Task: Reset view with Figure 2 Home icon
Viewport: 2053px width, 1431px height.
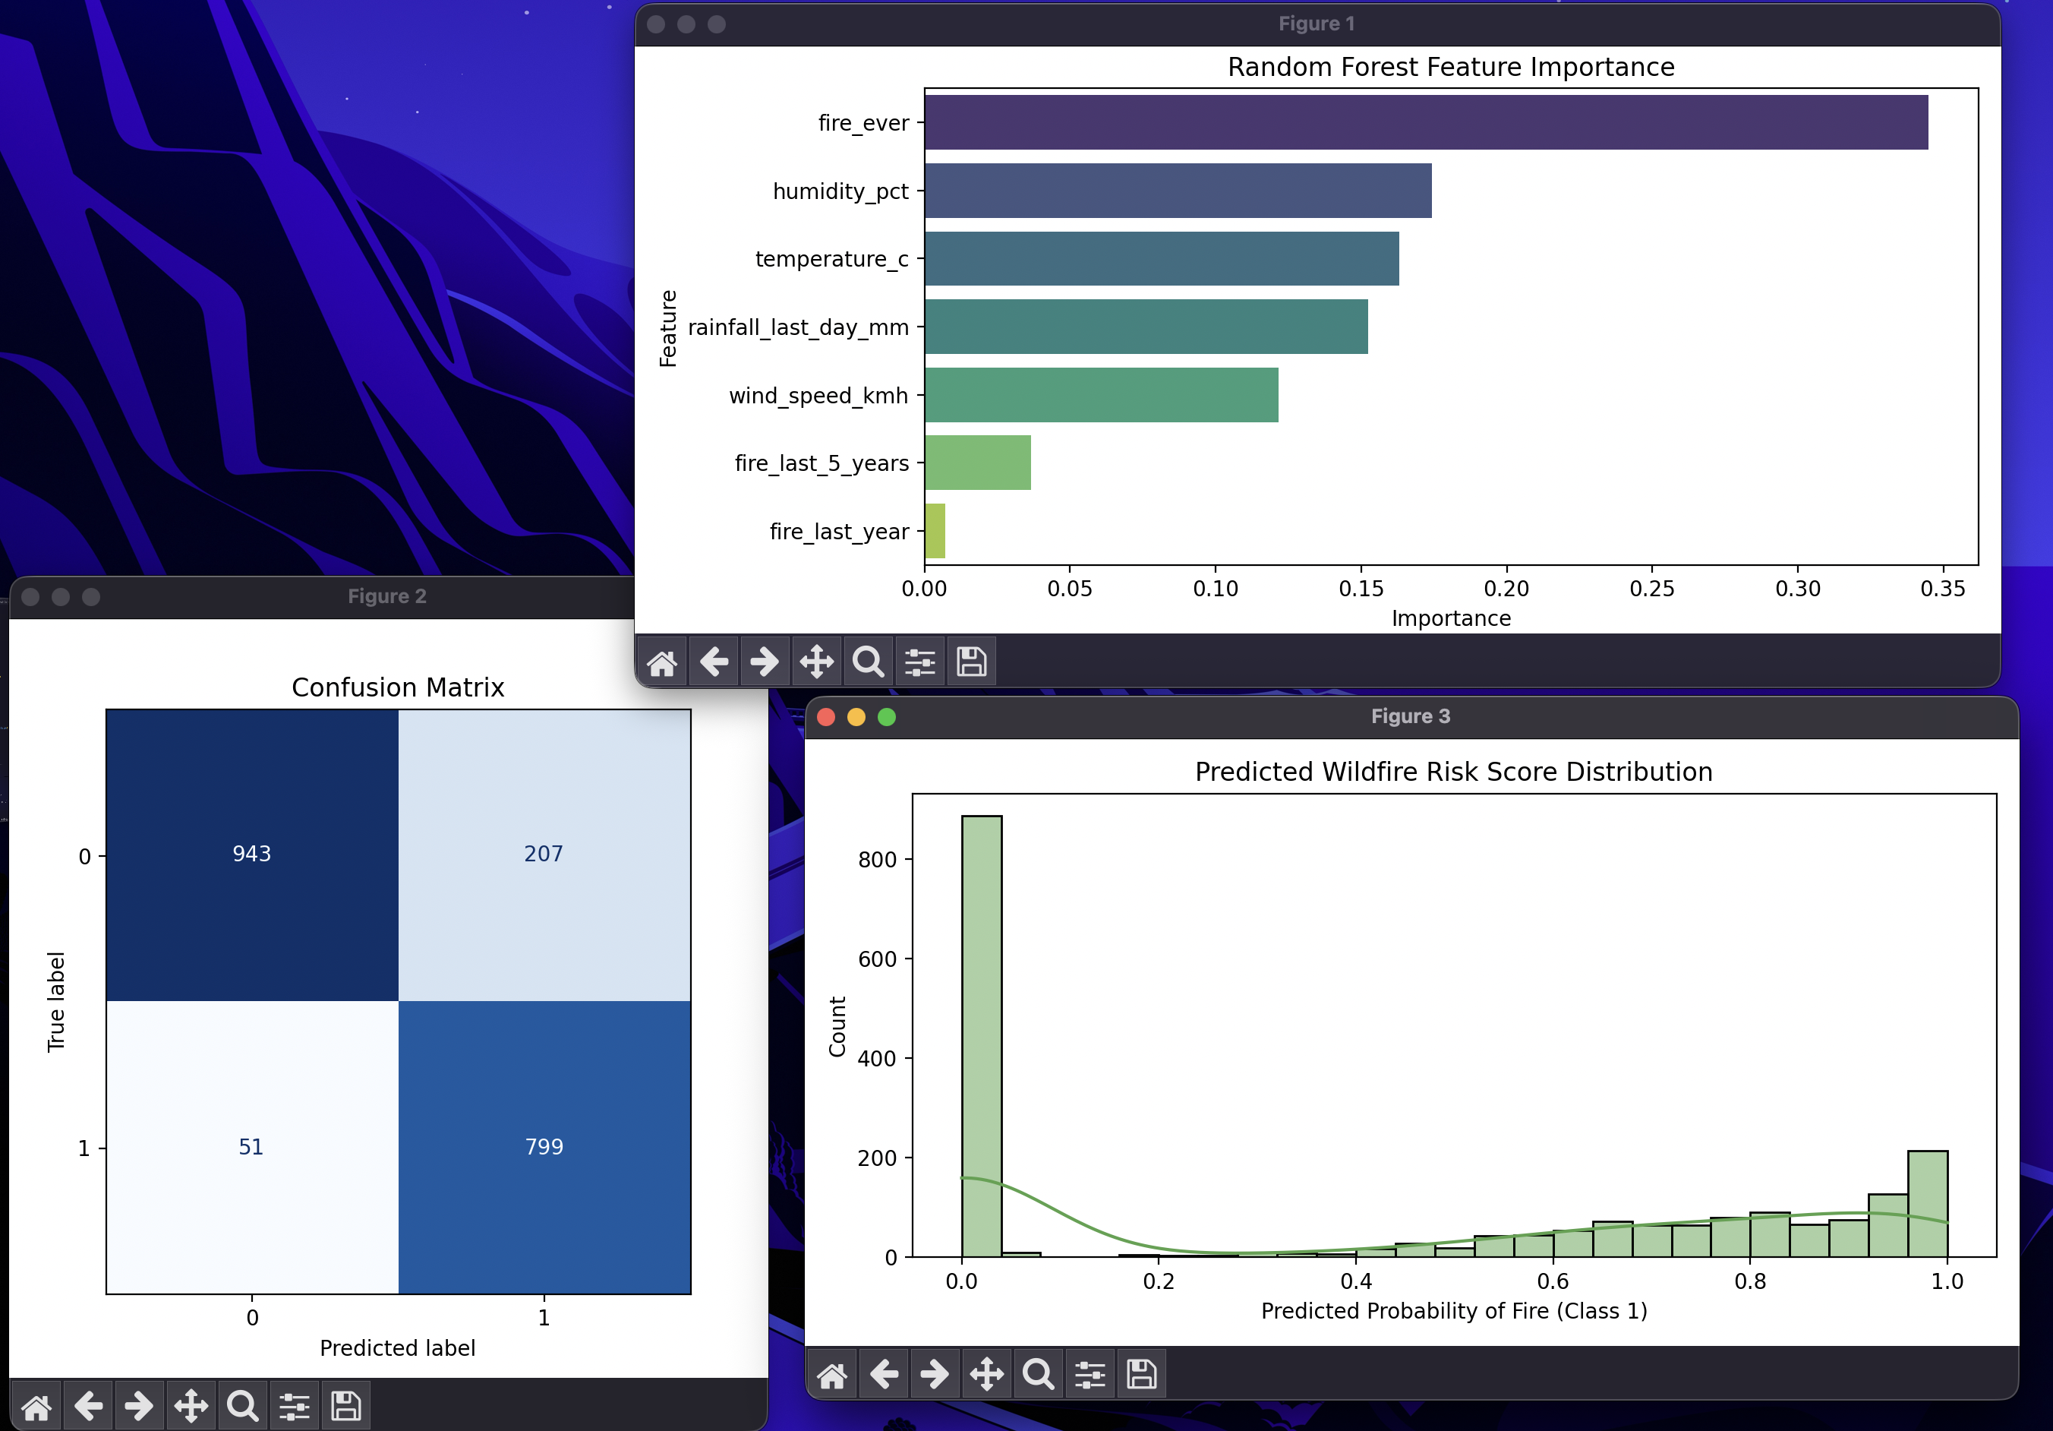Action: (36, 1407)
